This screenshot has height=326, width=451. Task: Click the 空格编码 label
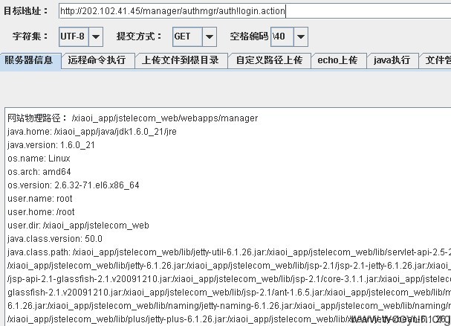tap(249, 36)
